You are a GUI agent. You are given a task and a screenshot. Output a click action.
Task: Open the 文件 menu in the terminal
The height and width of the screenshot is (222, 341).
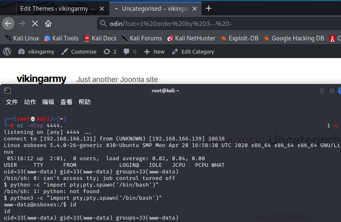(12, 102)
